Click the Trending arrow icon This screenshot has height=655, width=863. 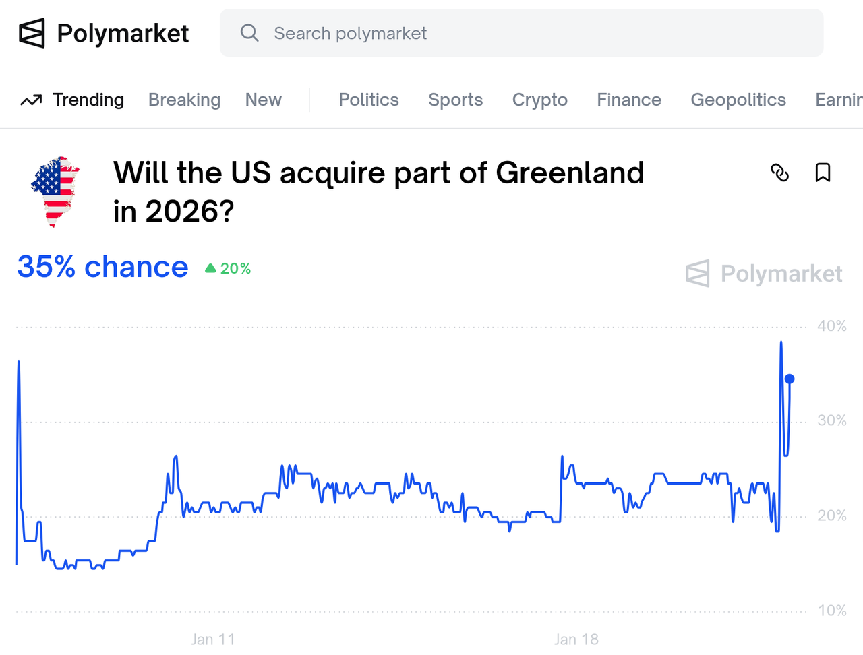31,100
